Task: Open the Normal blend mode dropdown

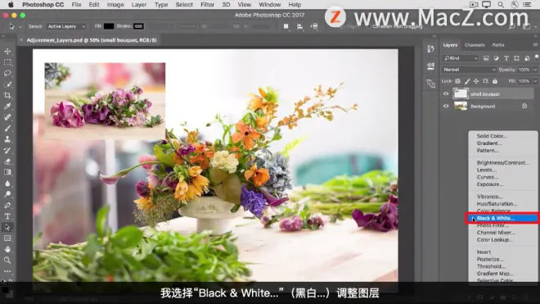Action: coord(469,70)
